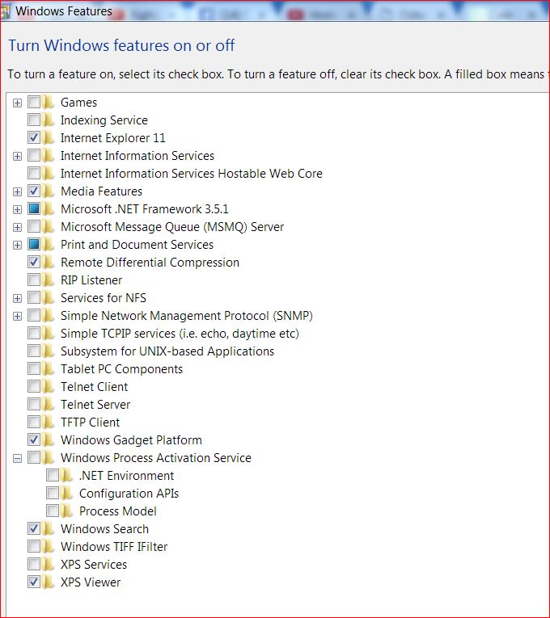Click the folder icon beside .NET Environment
This screenshot has height=618, width=550.
tap(66, 475)
